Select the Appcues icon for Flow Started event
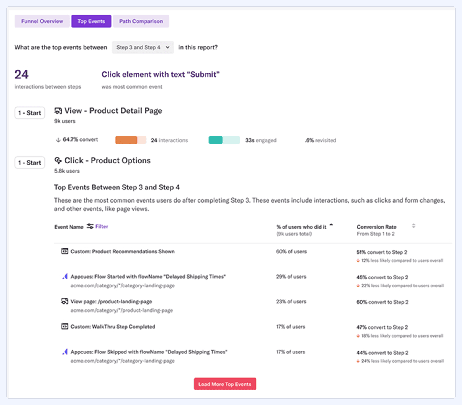462x405 pixels. click(65, 276)
